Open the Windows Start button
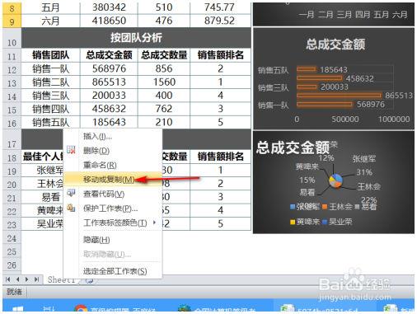This screenshot has width=417, height=314. click(x=18, y=310)
